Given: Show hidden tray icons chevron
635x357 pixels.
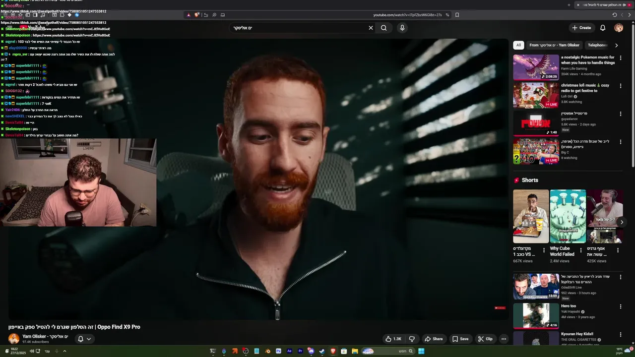Looking at the screenshot, I should tap(64, 351).
